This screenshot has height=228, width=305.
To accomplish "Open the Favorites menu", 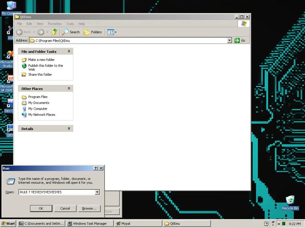I will [55, 24].
